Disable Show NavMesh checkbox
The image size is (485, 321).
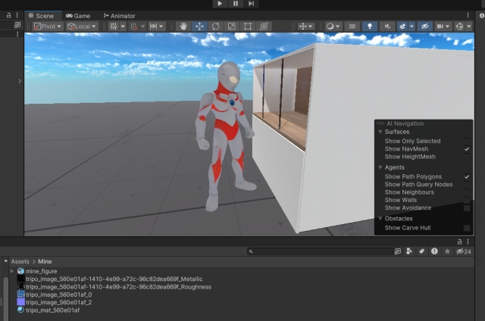click(x=467, y=149)
